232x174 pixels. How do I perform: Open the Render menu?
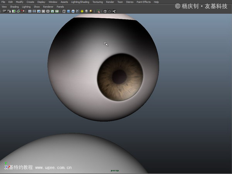110,2
